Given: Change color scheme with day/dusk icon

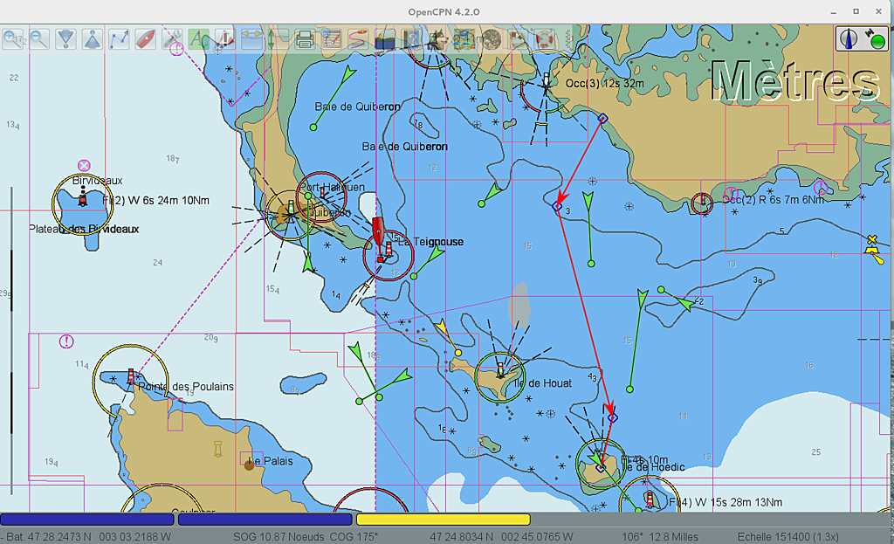Looking at the screenshot, I should pos(384,39).
